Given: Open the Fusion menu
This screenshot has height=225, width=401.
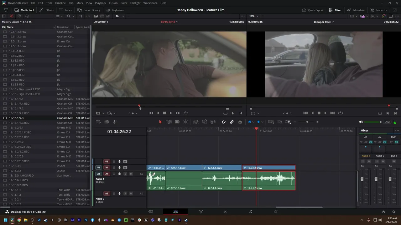Looking at the screenshot, I should pos(113,3).
